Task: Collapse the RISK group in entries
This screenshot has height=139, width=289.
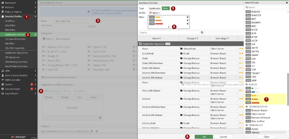Action: click(247, 85)
